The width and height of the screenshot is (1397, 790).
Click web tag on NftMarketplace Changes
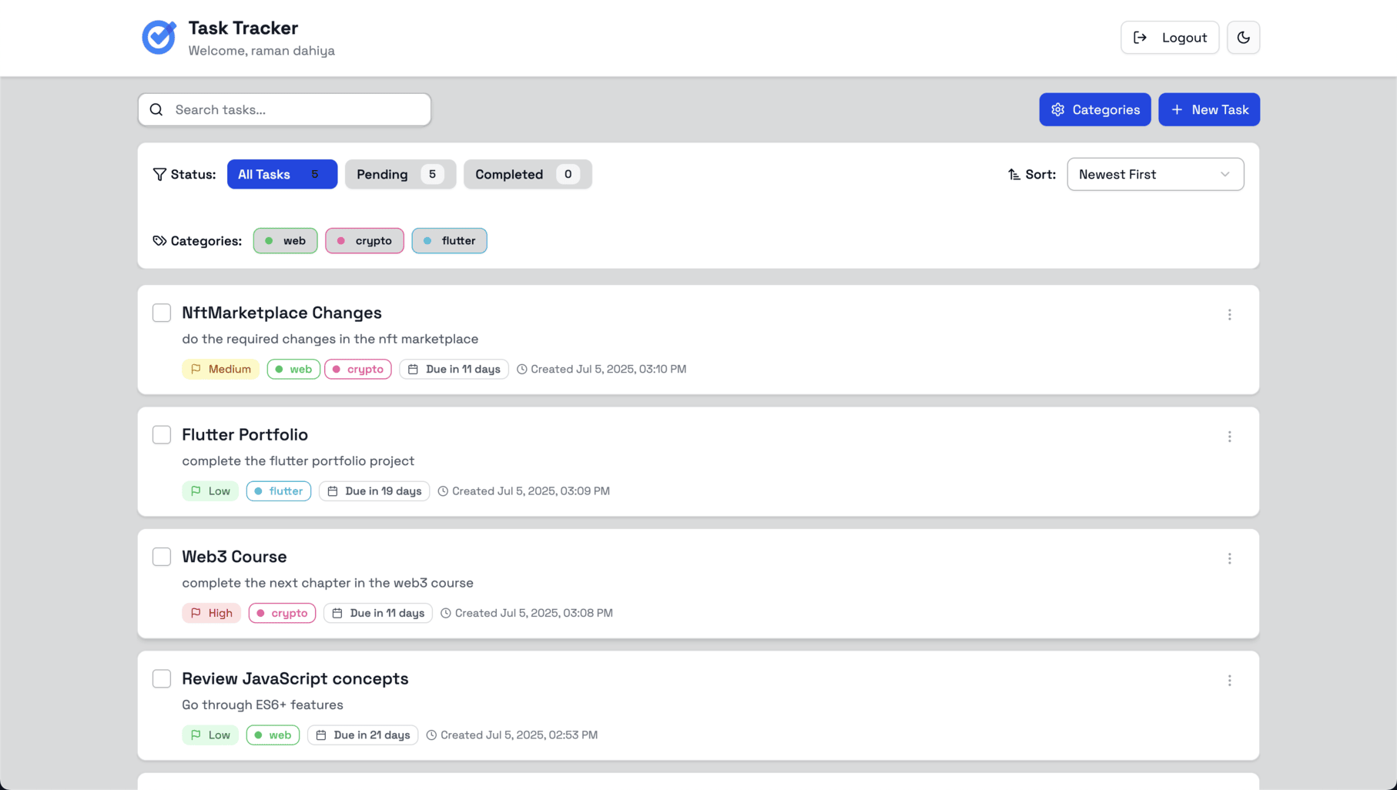click(293, 369)
